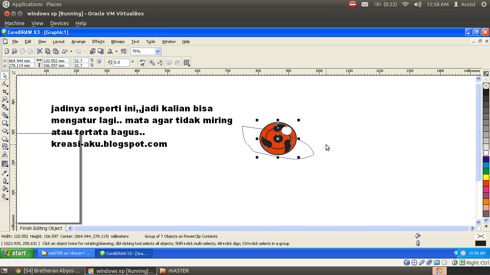Open Ubuntu Applications menu

pyautogui.click(x=27, y=4)
